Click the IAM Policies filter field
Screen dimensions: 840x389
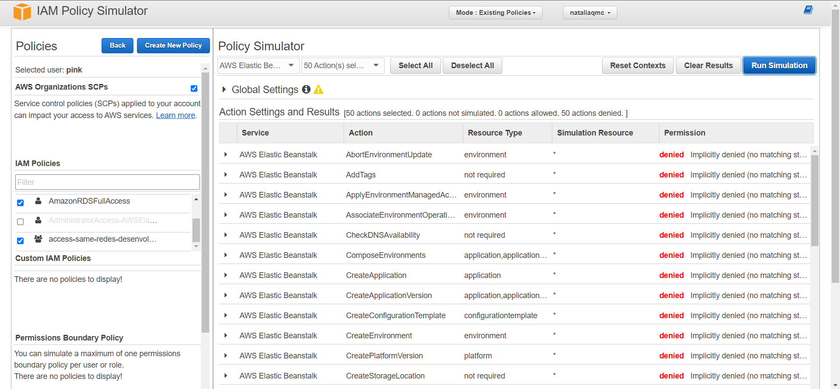pos(107,182)
